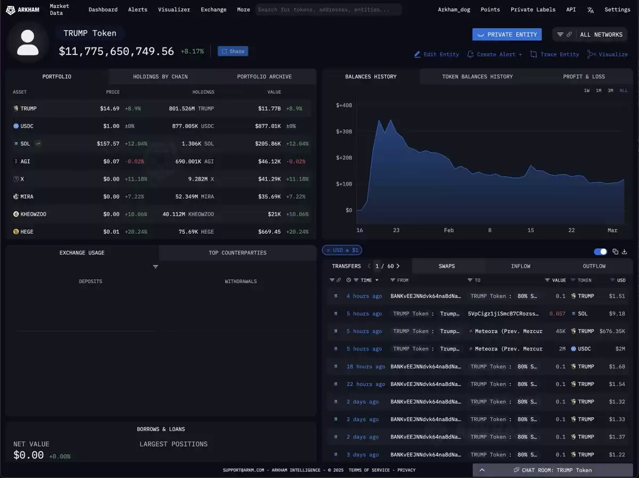Open the Arkham_dog account link
Image resolution: width=639 pixels, height=478 pixels.
pyautogui.click(x=454, y=10)
